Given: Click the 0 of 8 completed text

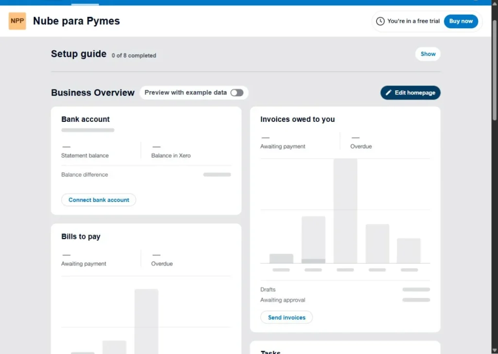Looking at the screenshot, I should pyautogui.click(x=134, y=55).
